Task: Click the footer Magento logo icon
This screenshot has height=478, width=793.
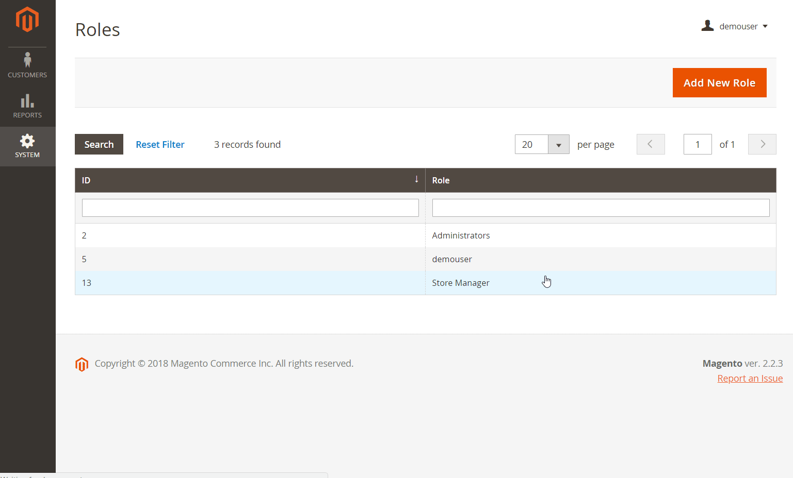Action: pos(82,364)
